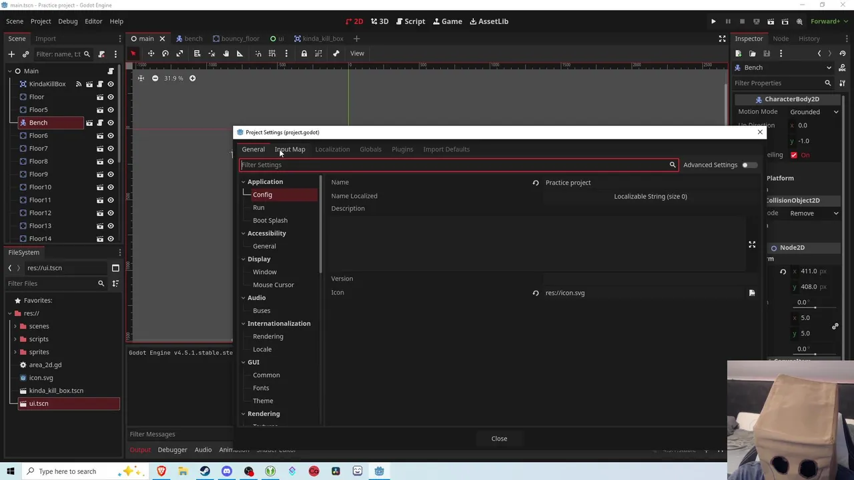Switch to the Input Map tab
The height and width of the screenshot is (480, 854).
[290, 149]
